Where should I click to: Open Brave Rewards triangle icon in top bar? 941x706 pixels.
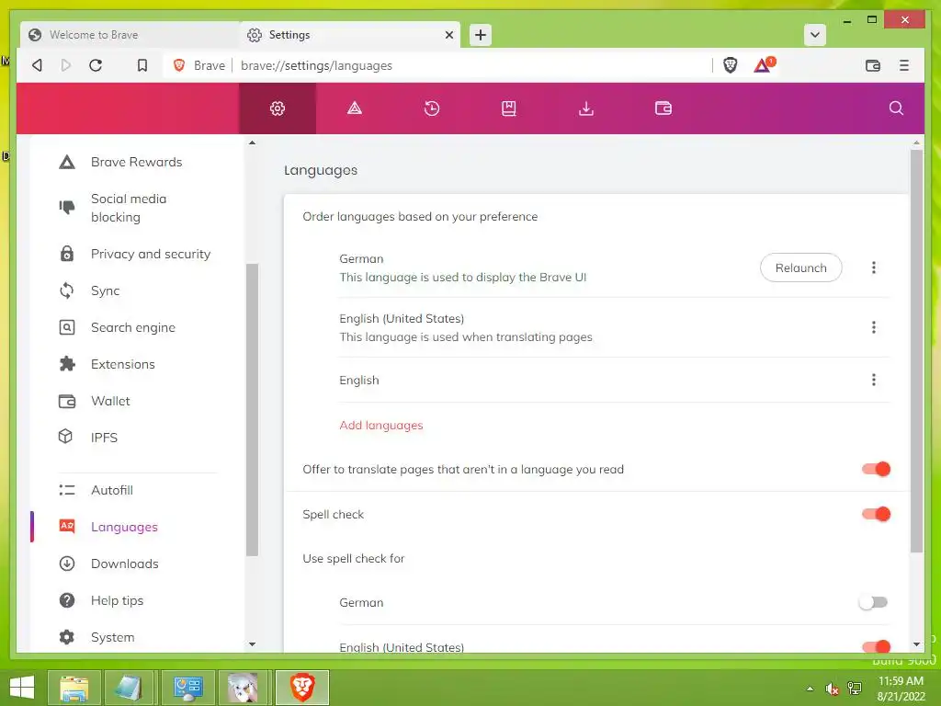point(355,108)
